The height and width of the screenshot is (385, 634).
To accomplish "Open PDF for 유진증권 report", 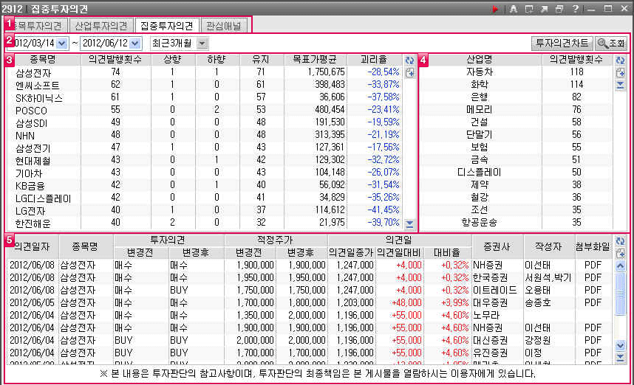I will (593, 353).
